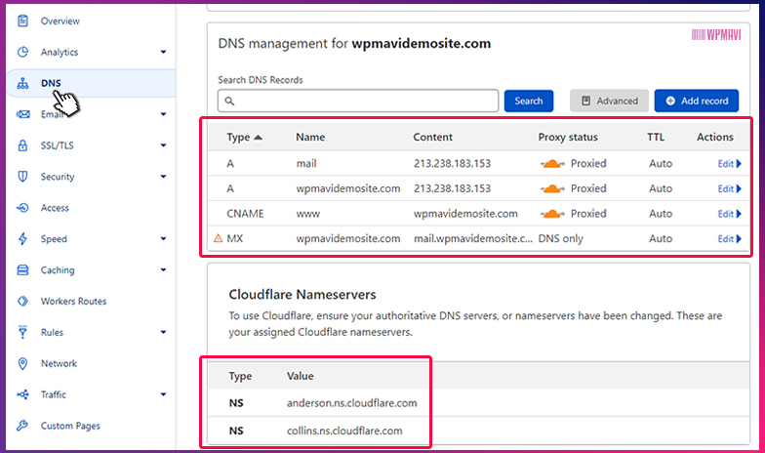Image resolution: width=765 pixels, height=453 pixels.
Task: Click the www record name
Action: pos(308,214)
